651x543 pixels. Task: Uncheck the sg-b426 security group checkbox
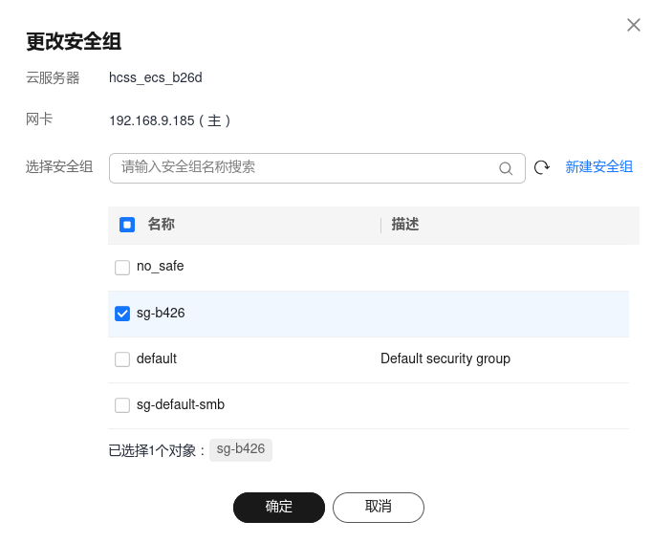click(122, 314)
